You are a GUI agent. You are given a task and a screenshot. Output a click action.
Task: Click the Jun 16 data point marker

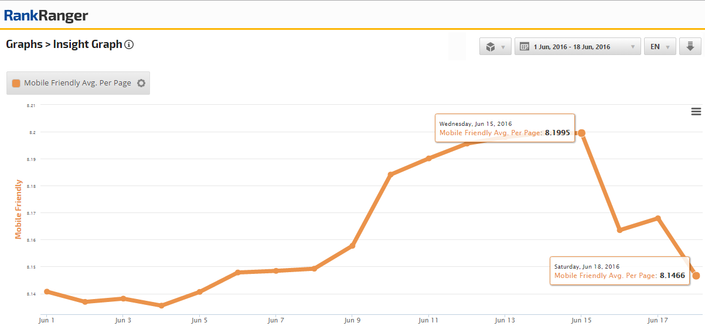[619, 230]
